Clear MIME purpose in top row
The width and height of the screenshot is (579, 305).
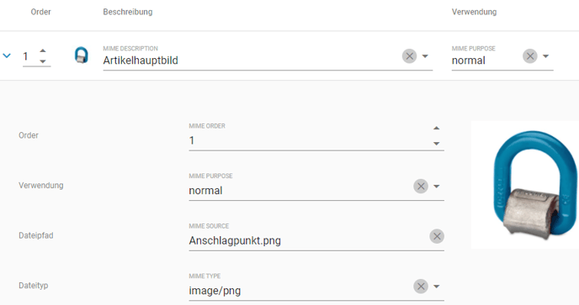click(530, 56)
